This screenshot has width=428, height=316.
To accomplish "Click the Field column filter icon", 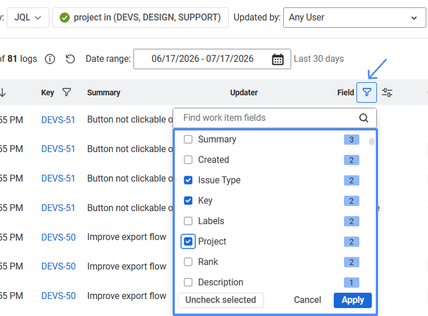I will click(x=367, y=92).
